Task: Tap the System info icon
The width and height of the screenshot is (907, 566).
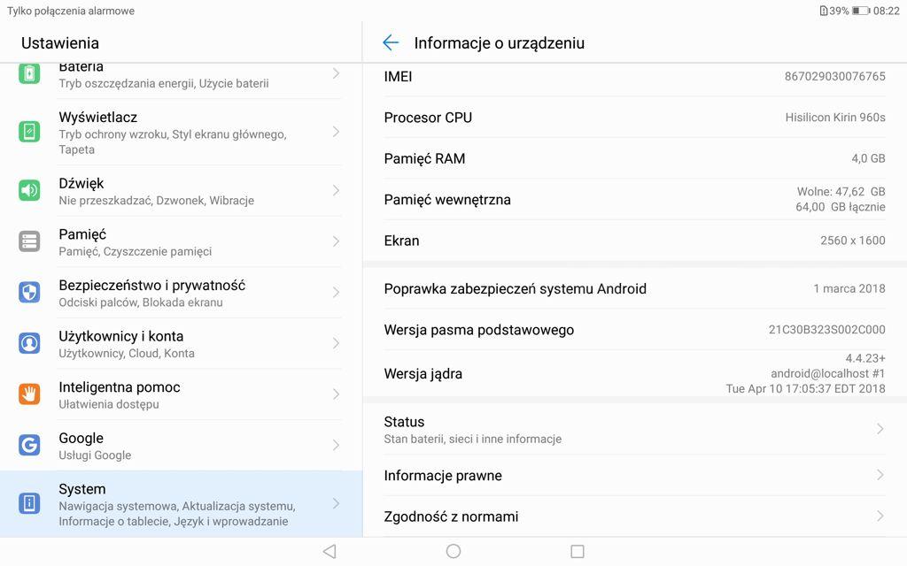Action: tap(29, 503)
